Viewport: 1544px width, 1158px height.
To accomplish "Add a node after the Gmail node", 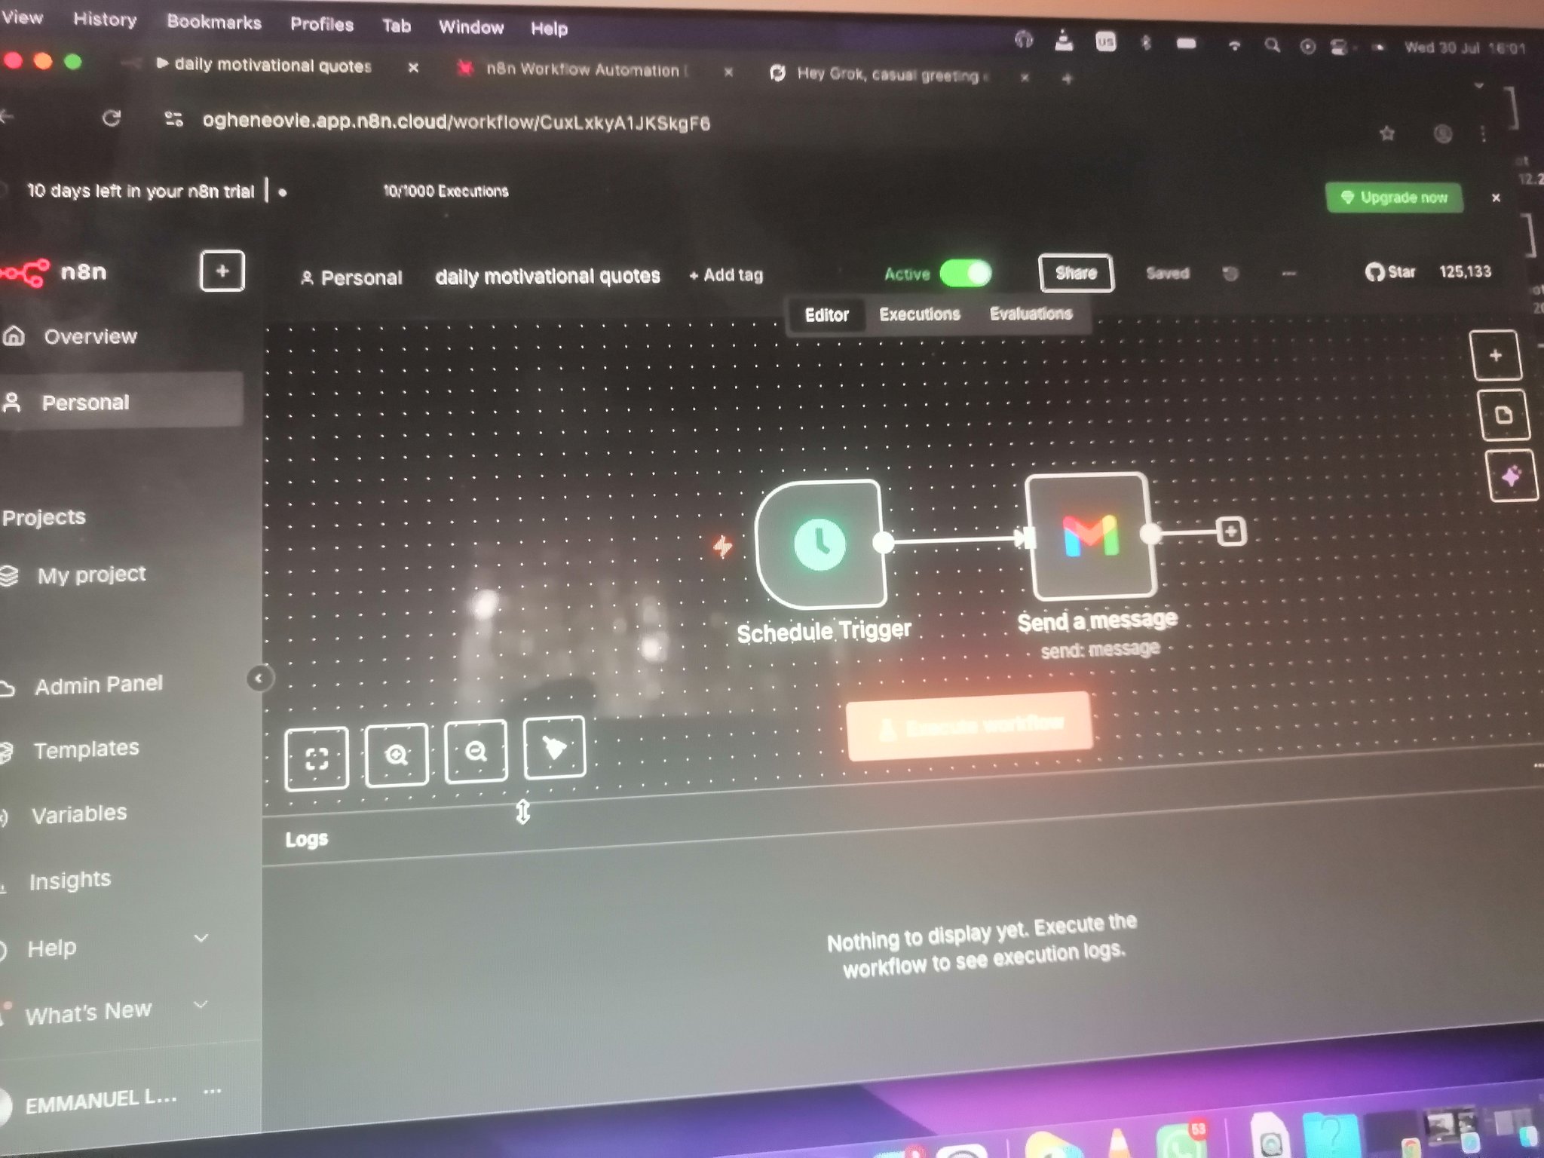I will [1230, 532].
